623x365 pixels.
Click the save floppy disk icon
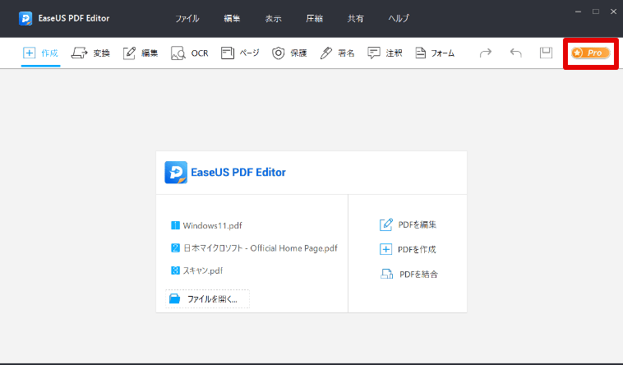pos(546,53)
